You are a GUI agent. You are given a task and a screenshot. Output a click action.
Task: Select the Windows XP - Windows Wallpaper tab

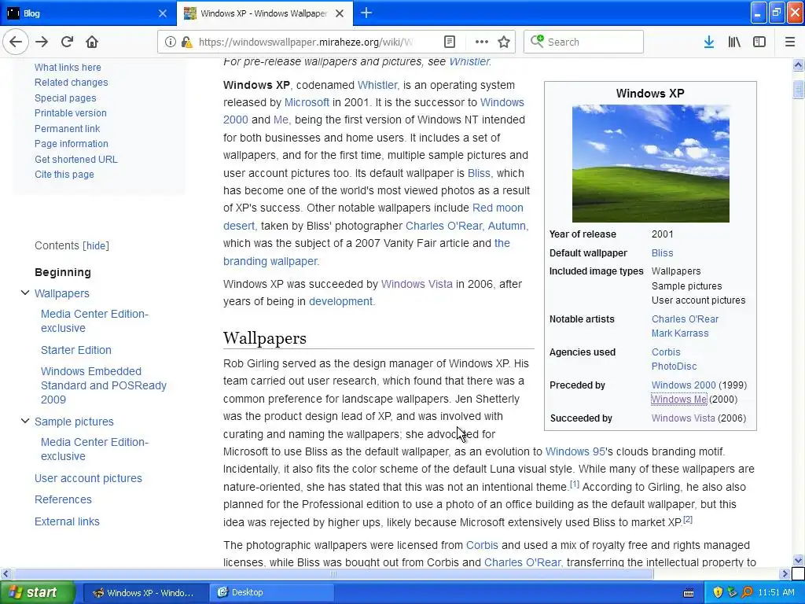[264, 13]
